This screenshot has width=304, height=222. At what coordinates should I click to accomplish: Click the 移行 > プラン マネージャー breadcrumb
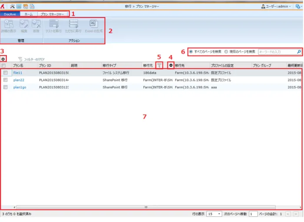142,7
